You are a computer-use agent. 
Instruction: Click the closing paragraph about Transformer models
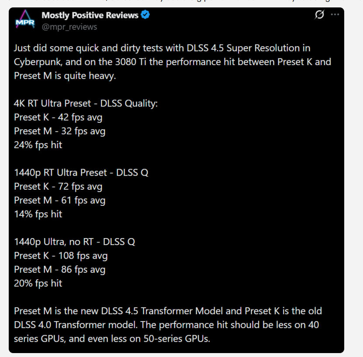168,325
